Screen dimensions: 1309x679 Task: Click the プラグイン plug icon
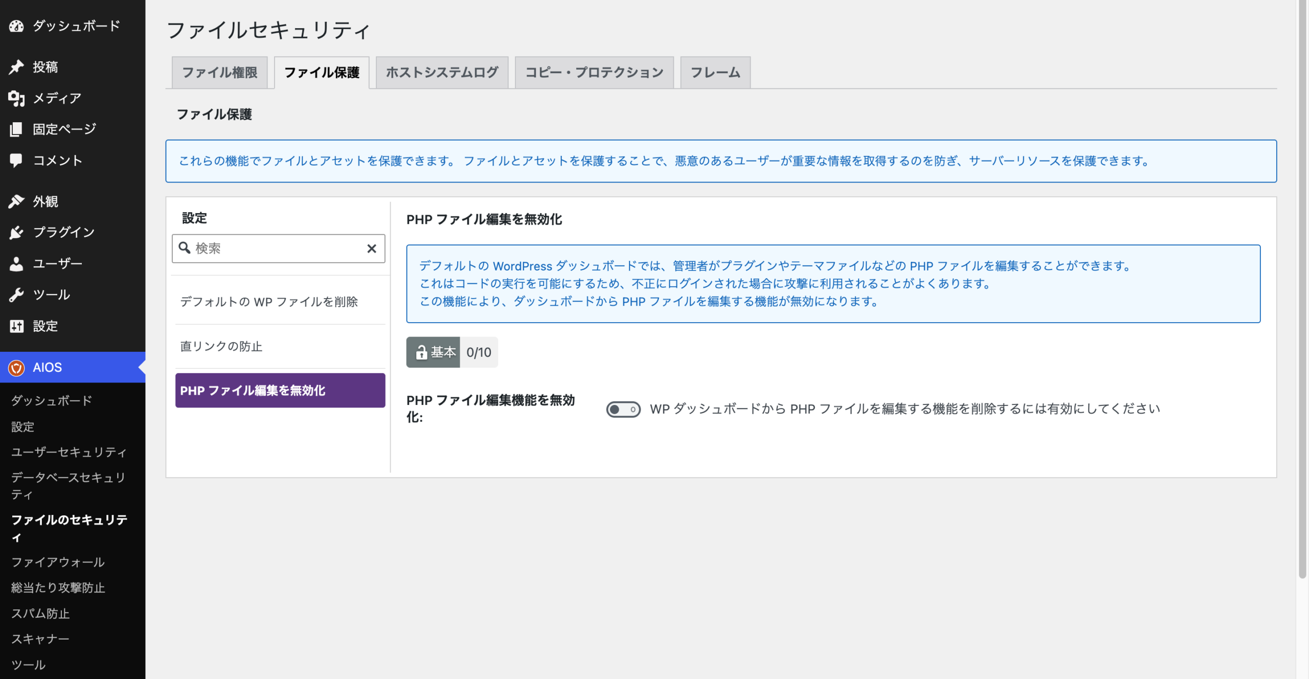tap(16, 233)
